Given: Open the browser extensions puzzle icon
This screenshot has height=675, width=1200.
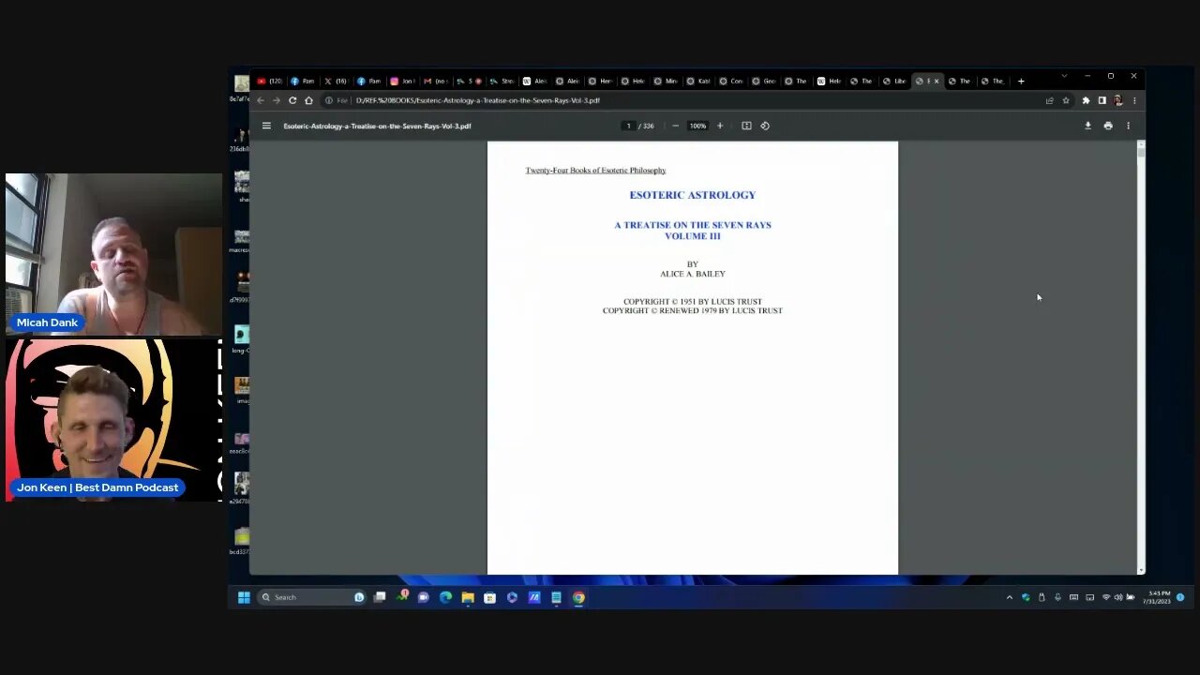Looking at the screenshot, I should [1086, 100].
